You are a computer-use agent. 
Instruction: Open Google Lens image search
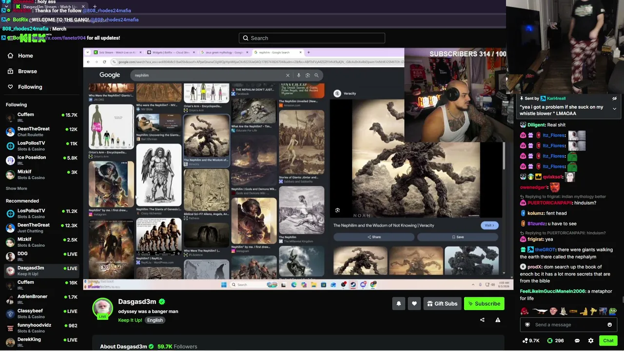(308, 75)
